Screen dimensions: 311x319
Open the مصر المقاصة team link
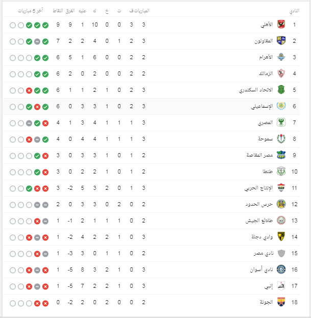pos(260,155)
